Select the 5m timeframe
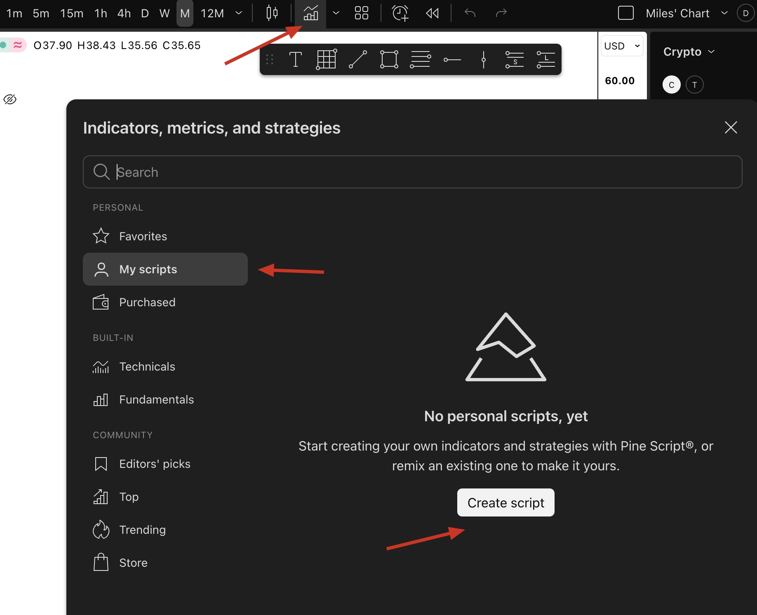Image resolution: width=757 pixels, height=615 pixels. pos(41,13)
